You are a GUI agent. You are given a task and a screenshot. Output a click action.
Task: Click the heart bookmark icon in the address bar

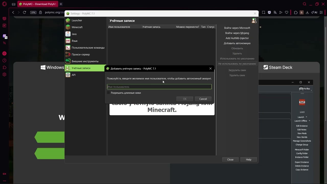(x=287, y=12)
